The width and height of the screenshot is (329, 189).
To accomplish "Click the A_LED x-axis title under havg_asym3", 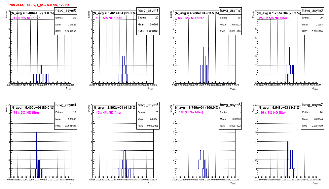I will pos(315,89).
